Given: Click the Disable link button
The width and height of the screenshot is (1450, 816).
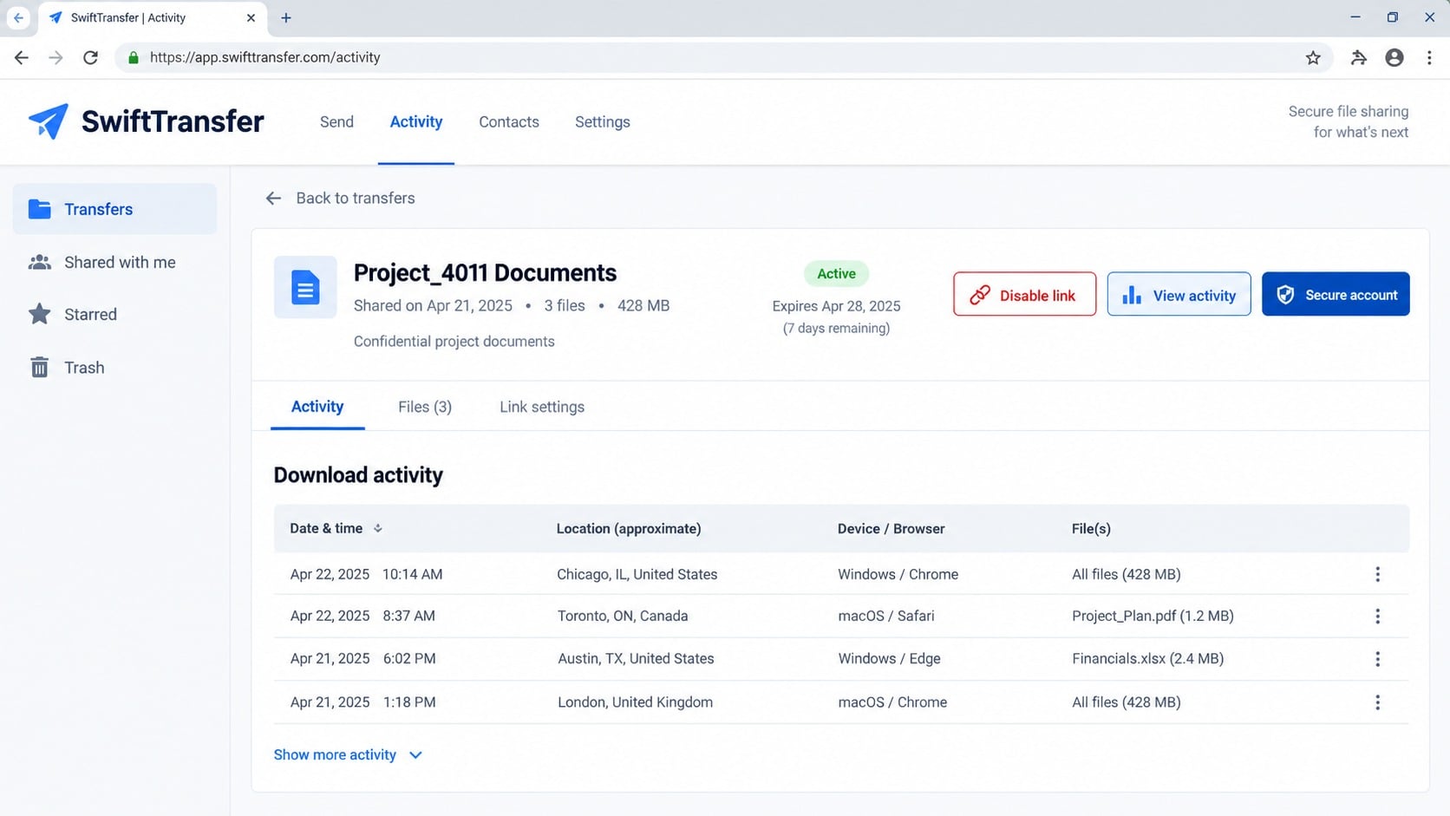Looking at the screenshot, I should pos(1024,294).
